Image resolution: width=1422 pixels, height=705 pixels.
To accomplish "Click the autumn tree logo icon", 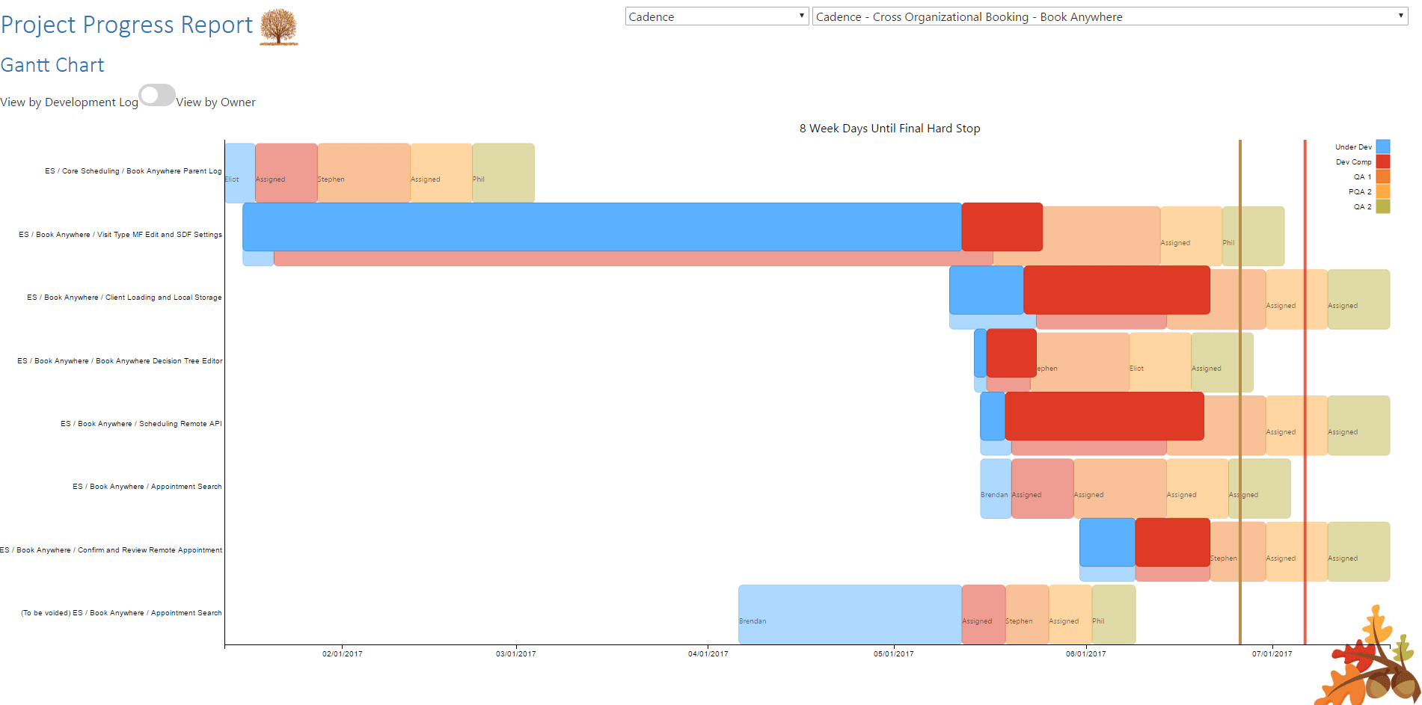I will [279, 27].
